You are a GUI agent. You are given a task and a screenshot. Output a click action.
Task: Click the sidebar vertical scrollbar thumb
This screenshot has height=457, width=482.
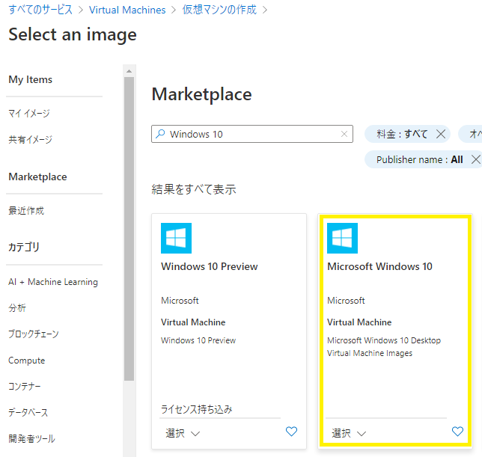pyautogui.click(x=129, y=229)
